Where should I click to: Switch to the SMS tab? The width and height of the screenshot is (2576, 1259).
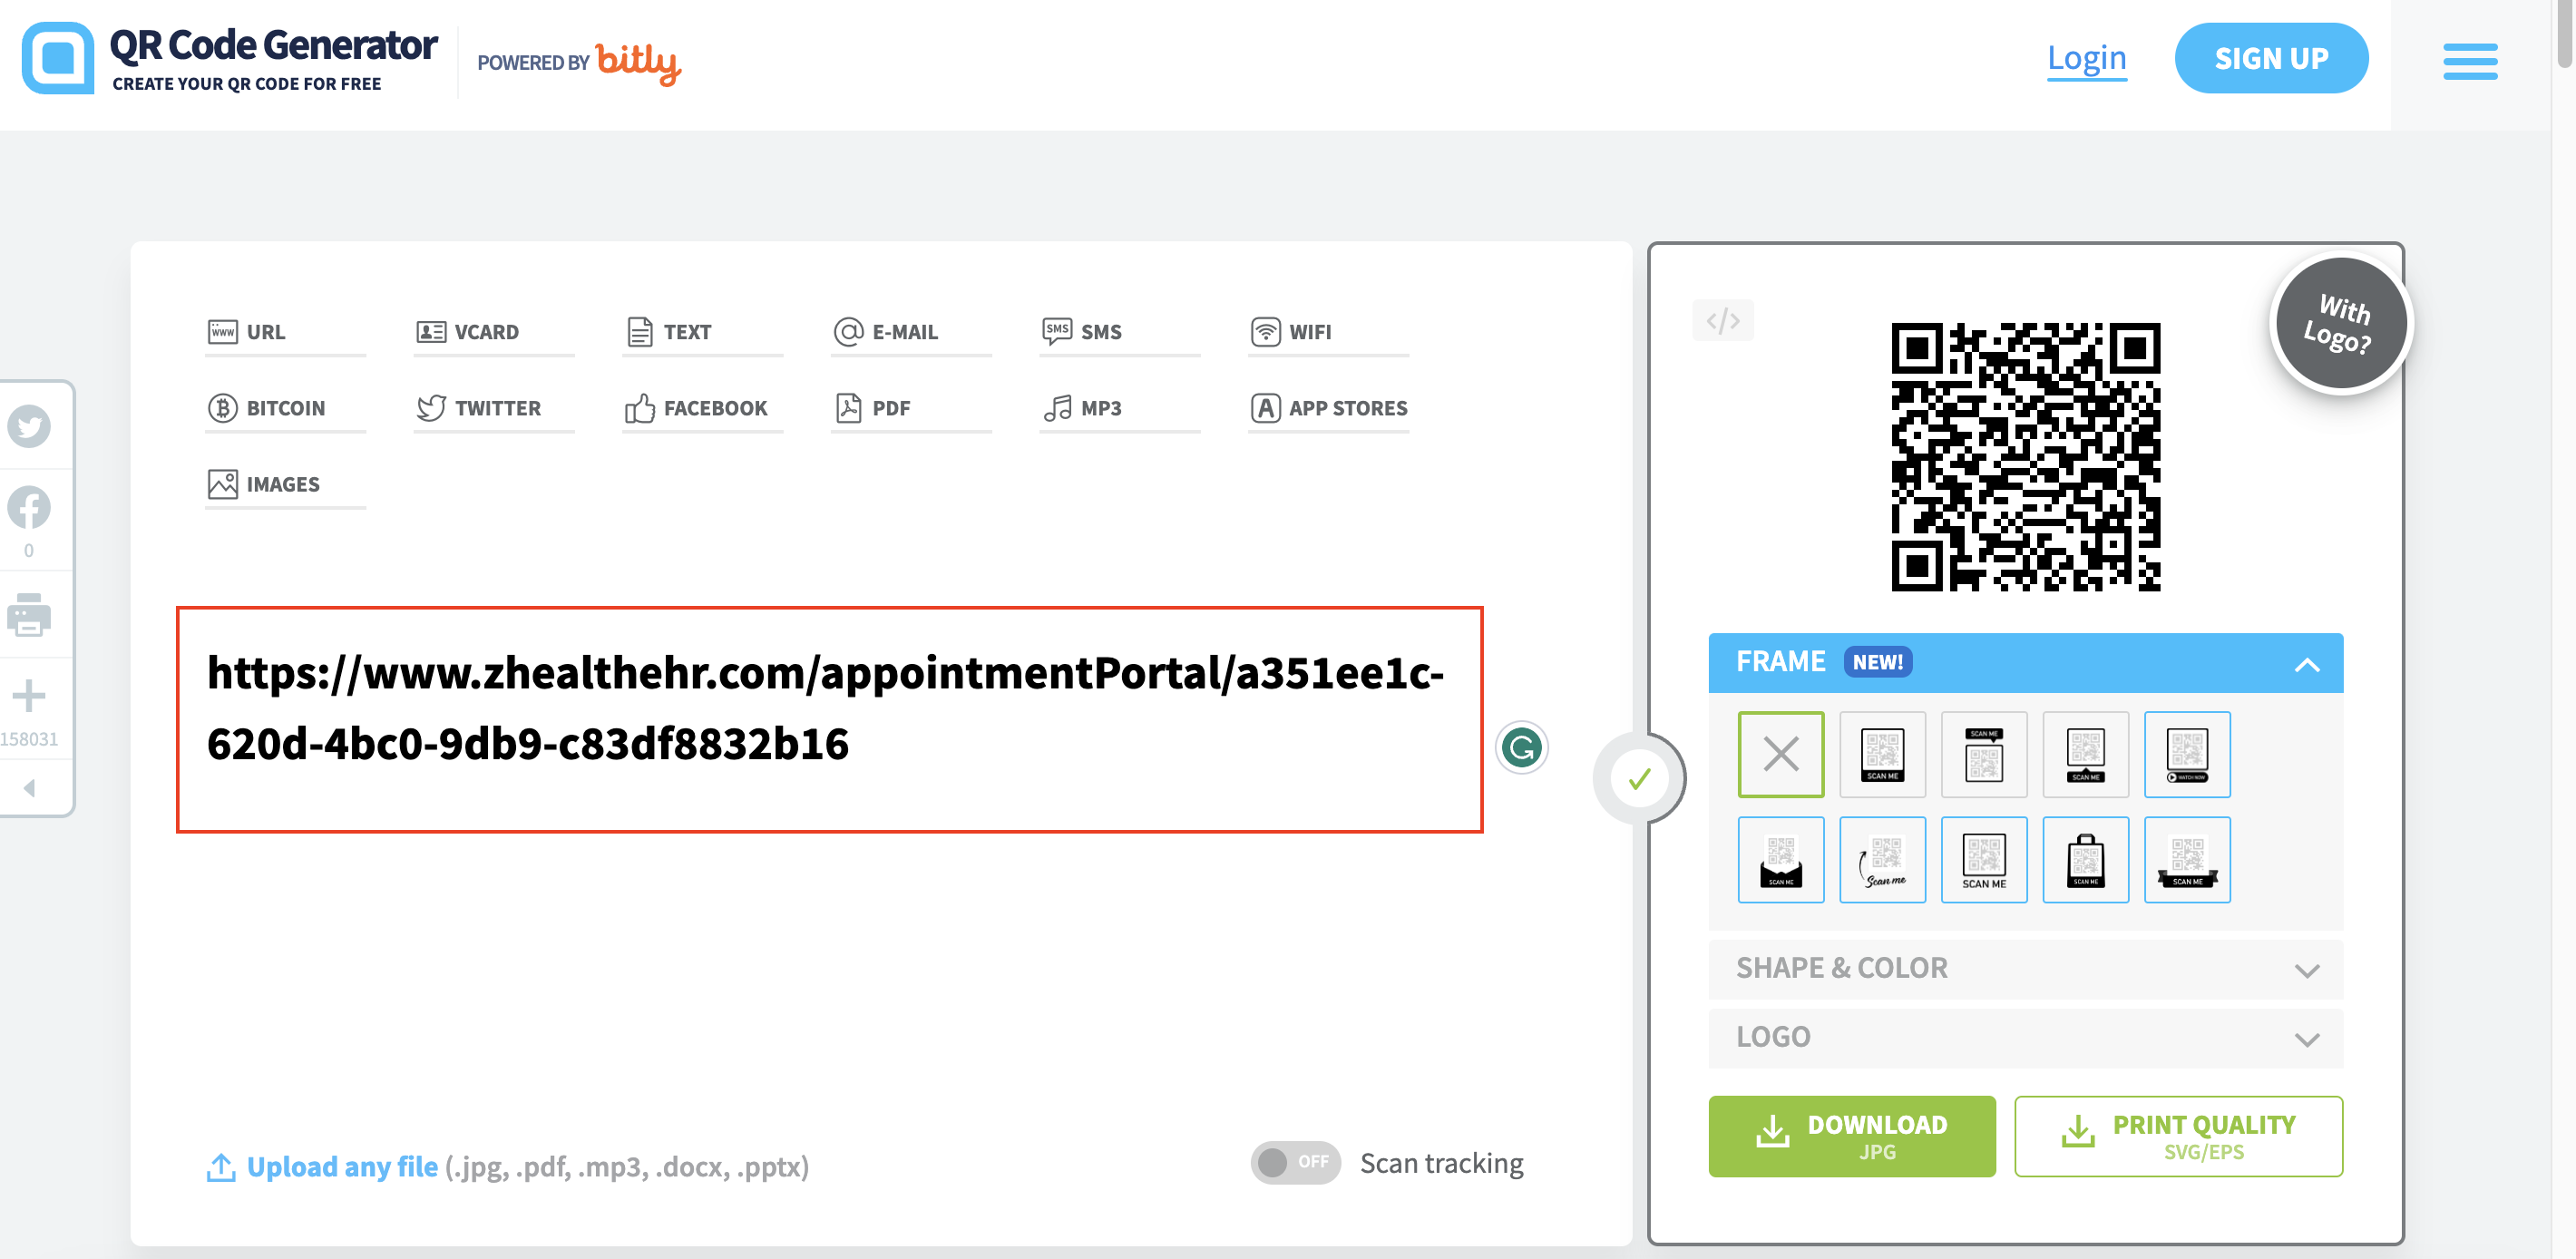coord(1120,332)
